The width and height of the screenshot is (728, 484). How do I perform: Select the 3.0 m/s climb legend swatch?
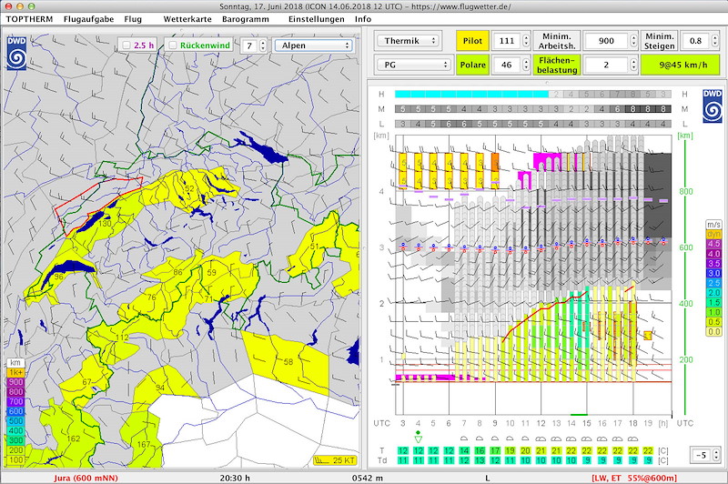713,273
